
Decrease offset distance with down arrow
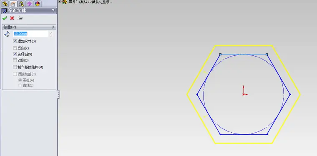51,36
